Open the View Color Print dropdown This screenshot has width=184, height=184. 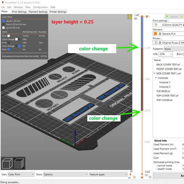point(21,174)
